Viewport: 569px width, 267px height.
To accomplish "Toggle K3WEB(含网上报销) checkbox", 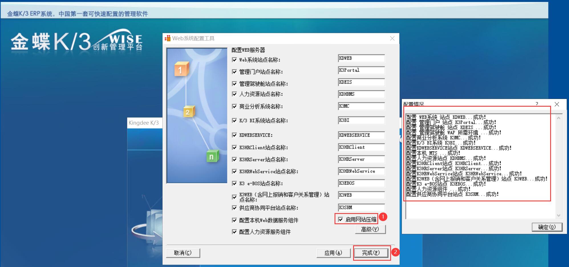I will 234,197.
